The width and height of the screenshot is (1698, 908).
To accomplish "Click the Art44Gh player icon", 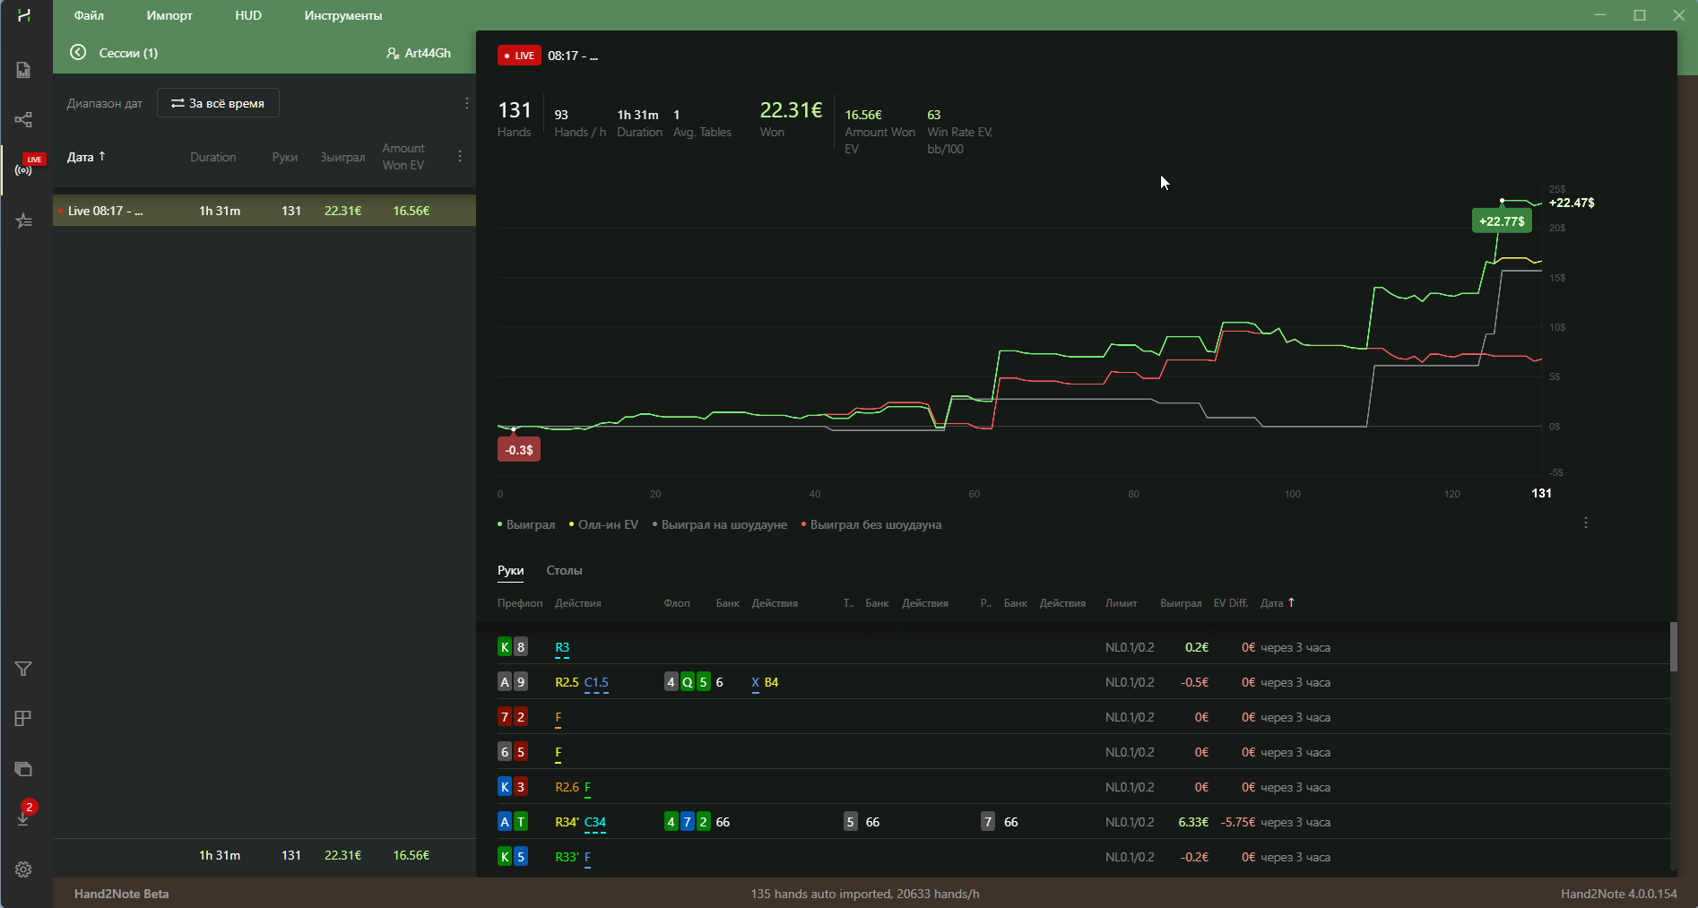I will (x=393, y=53).
